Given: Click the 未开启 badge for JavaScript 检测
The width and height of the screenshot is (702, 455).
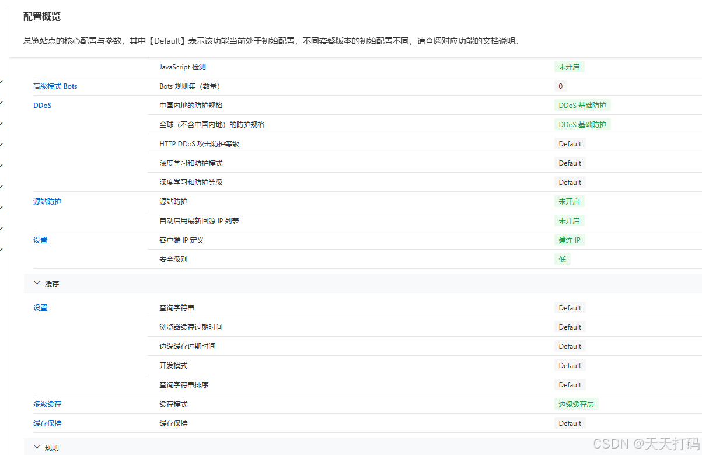Looking at the screenshot, I should (569, 67).
